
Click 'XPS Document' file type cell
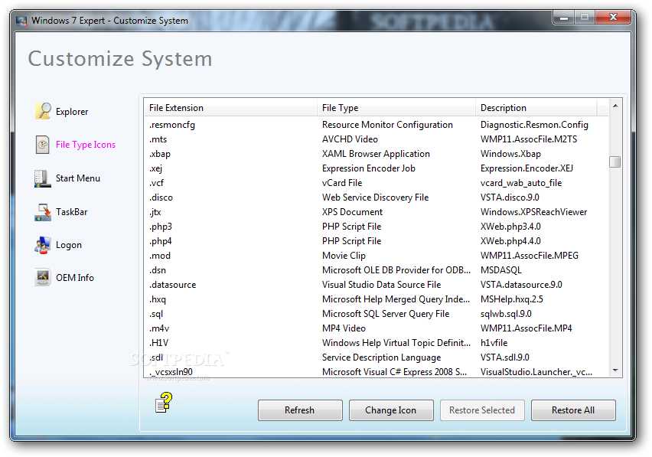[x=353, y=212]
